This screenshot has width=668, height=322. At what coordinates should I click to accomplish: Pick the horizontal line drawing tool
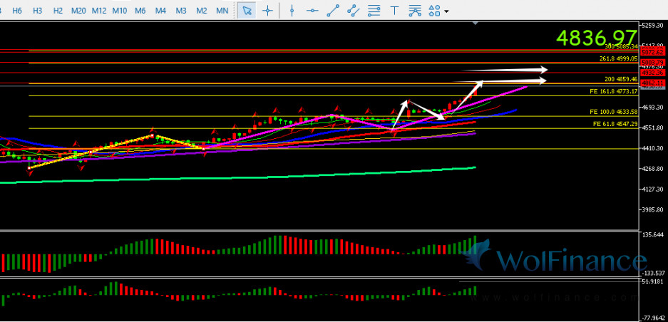[312, 11]
